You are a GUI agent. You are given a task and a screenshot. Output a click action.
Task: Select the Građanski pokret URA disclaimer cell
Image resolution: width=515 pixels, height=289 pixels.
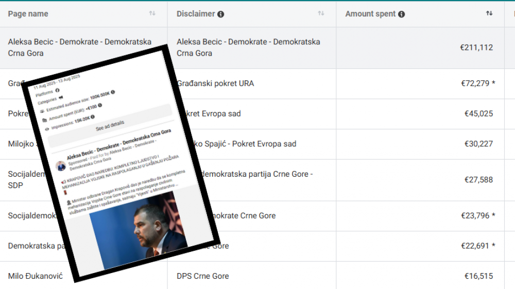tap(215, 83)
